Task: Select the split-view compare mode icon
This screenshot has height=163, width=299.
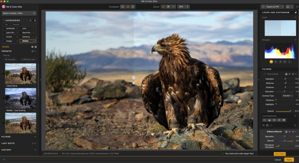Action: tap(127, 7)
